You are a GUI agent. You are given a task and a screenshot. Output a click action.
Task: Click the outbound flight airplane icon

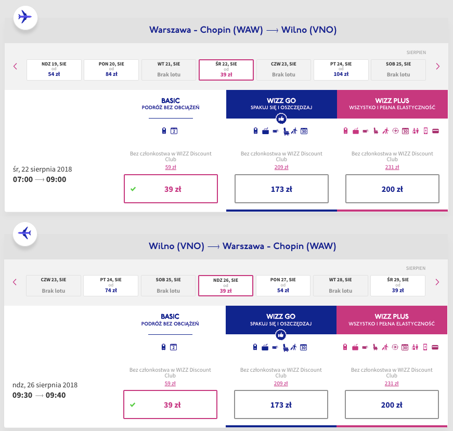tap(25, 17)
